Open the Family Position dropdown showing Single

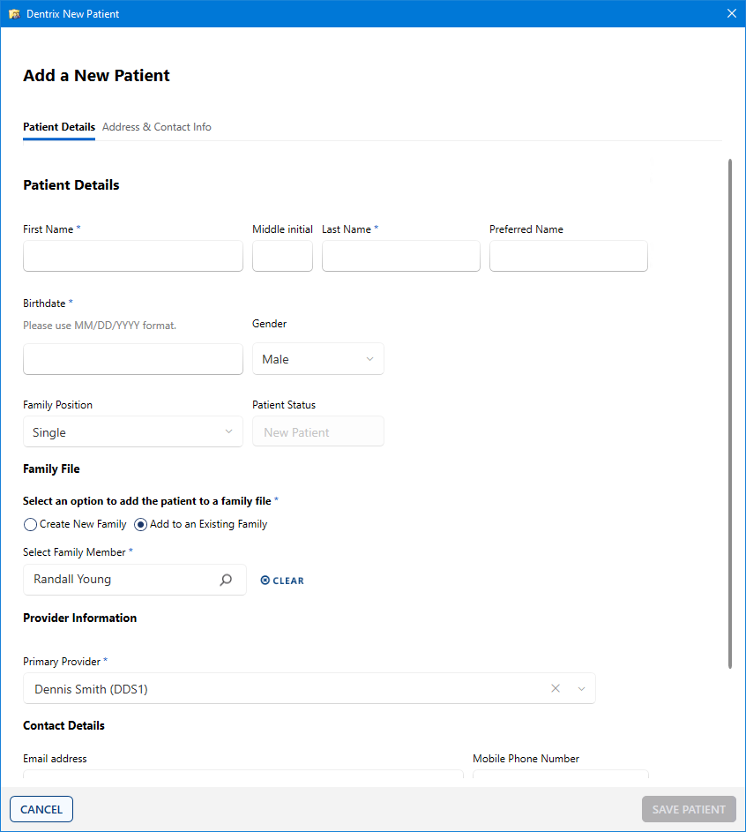[x=133, y=432]
